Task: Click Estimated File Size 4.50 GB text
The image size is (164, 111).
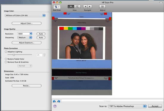Action: [16, 81]
